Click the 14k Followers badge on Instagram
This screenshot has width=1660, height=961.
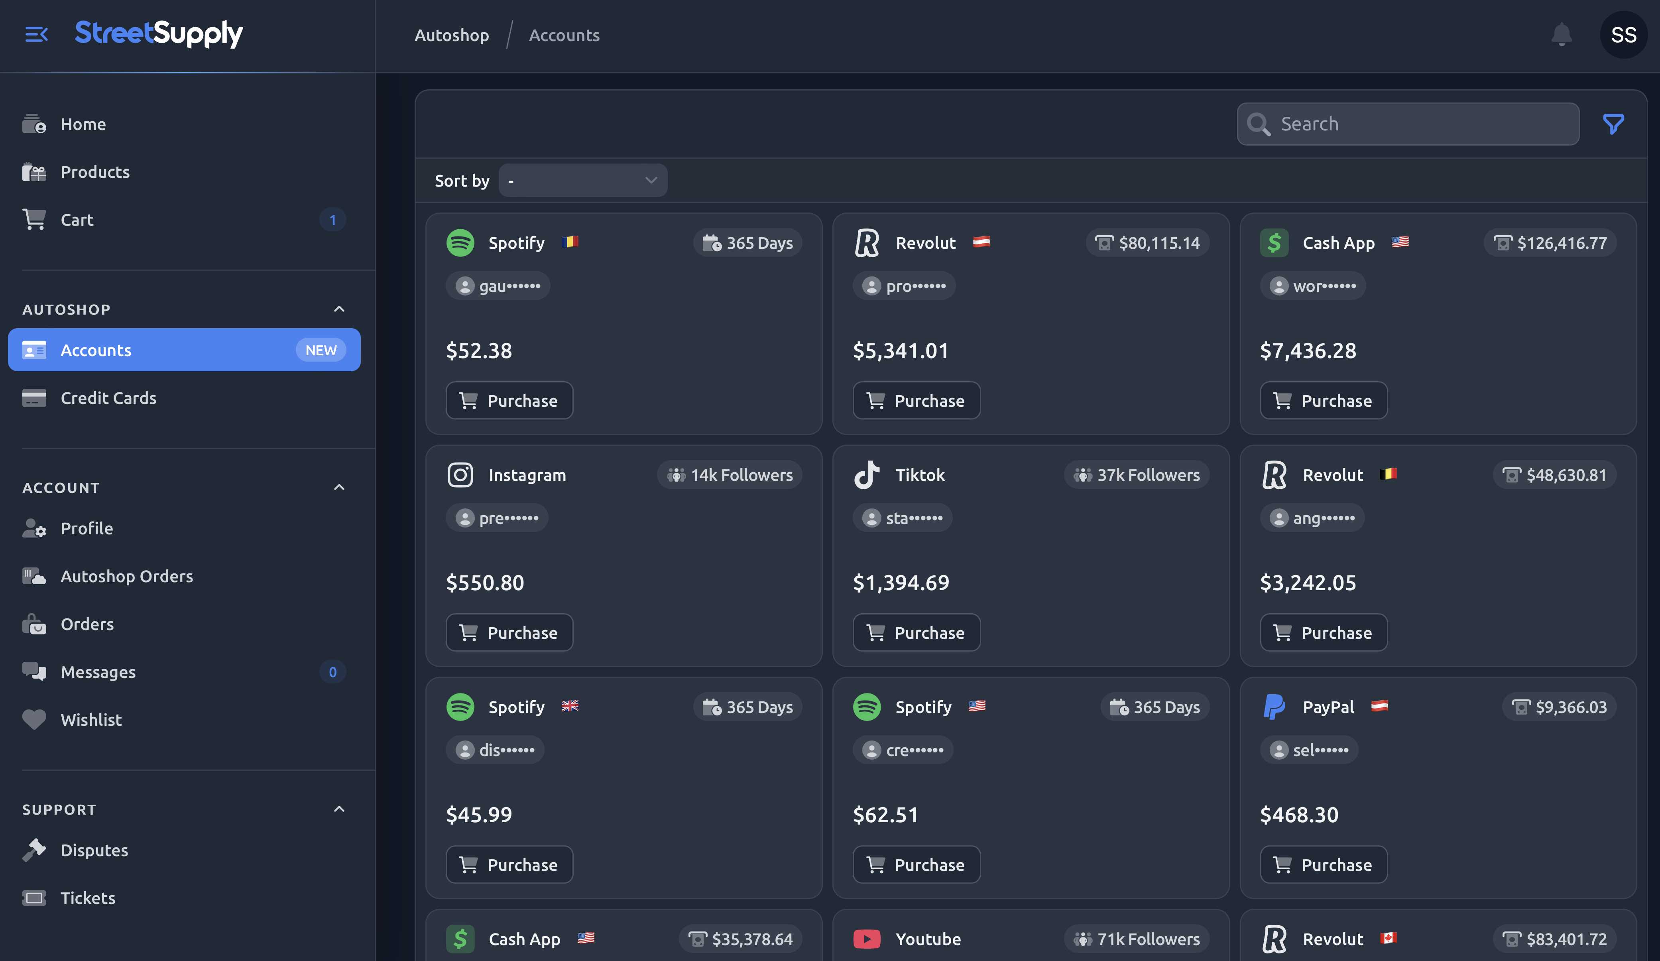pyautogui.click(x=729, y=475)
